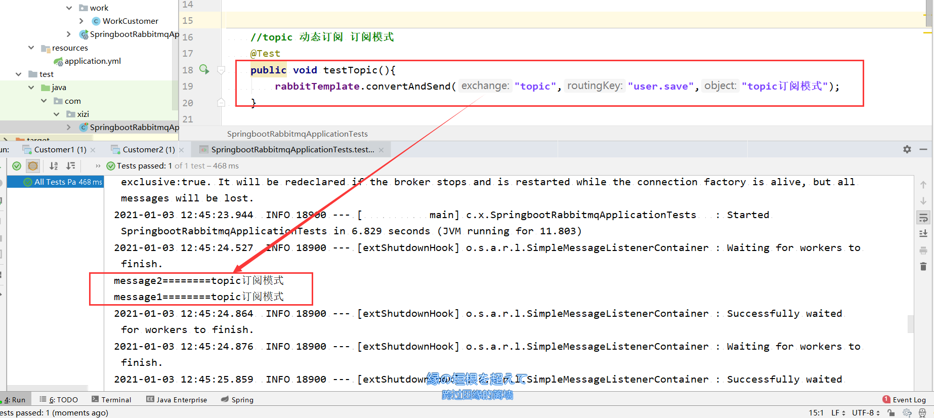Click the inspections face icon in the status bar

(x=922, y=412)
